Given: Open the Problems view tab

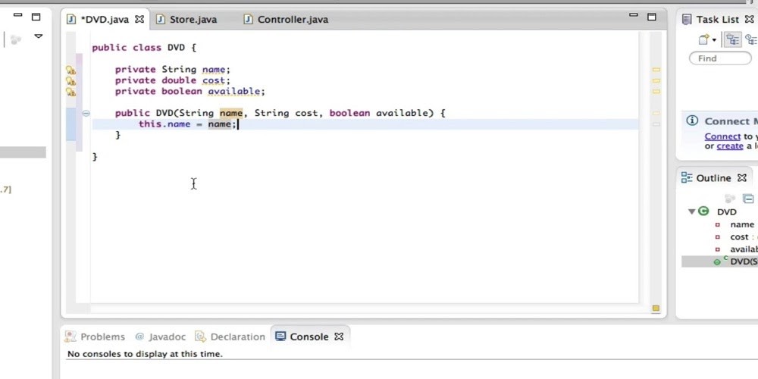Looking at the screenshot, I should pos(95,337).
